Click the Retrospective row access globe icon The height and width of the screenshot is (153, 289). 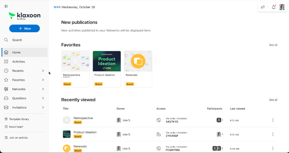coord(159,120)
